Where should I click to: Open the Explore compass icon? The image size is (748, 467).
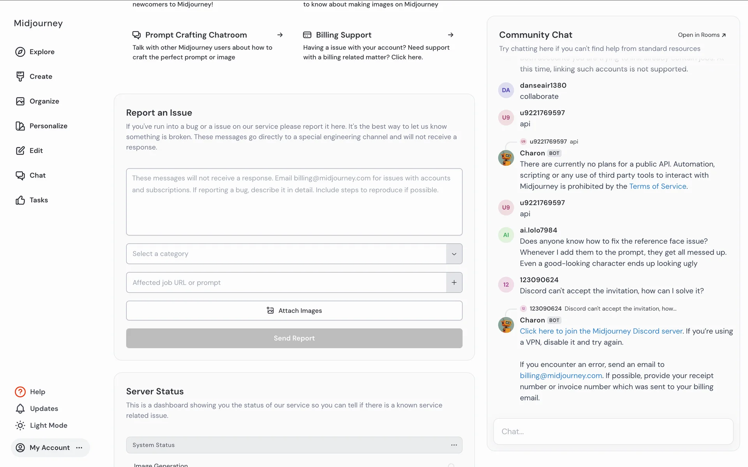[20, 52]
